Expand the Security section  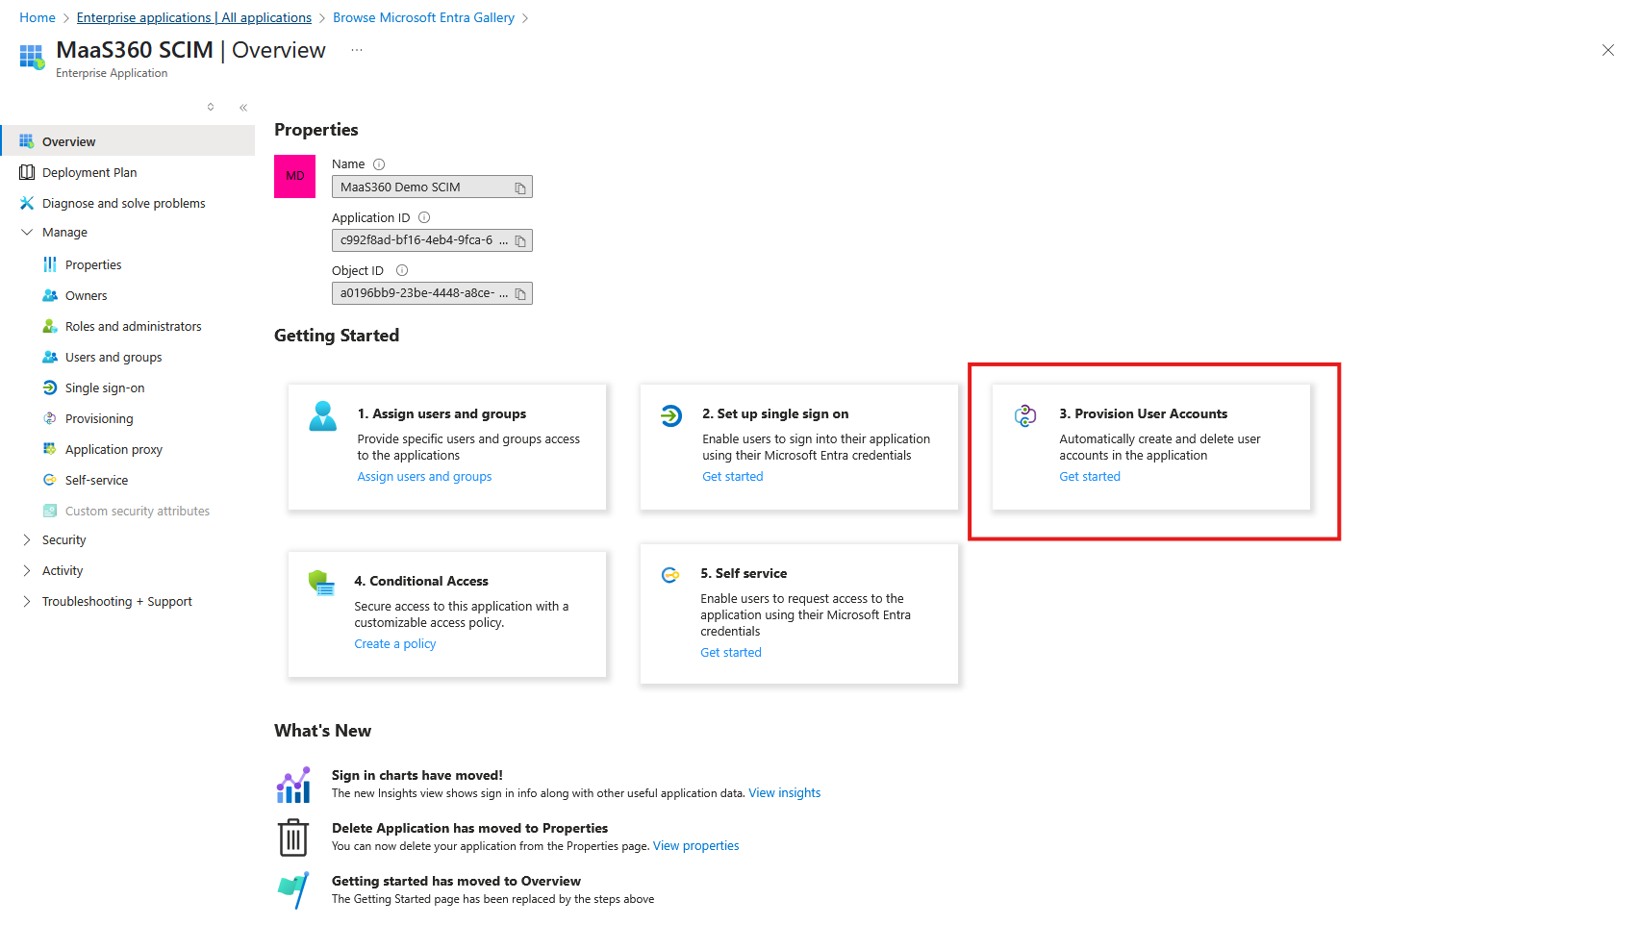(27, 540)
